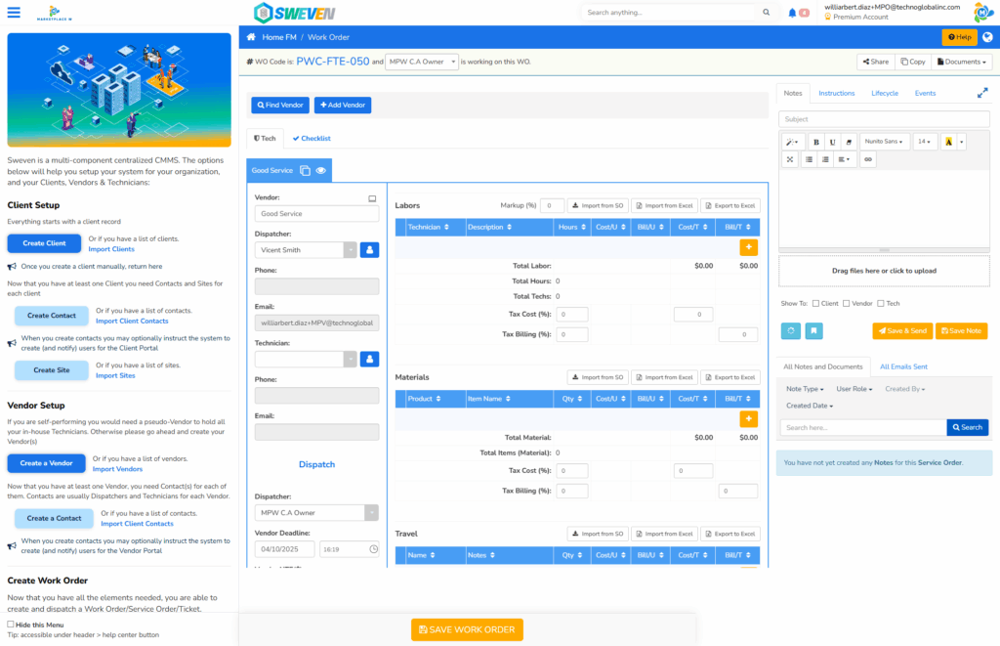Open the font size 14 dropdown
Viewport: 1000px width, 646px height.
pyautogui.click(x=924, y=142)
